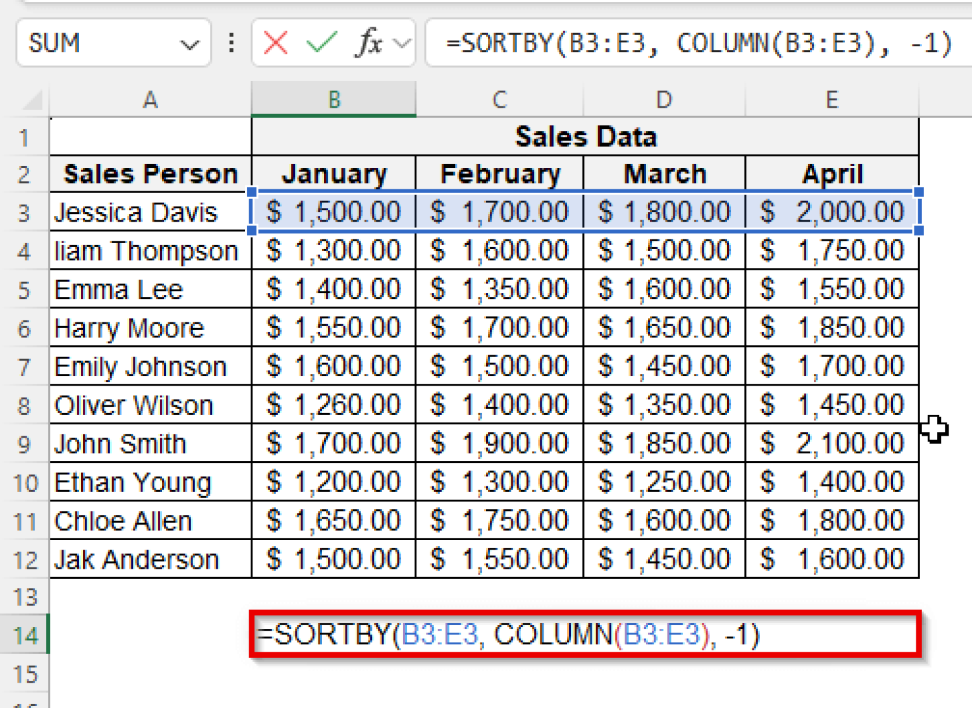
Task: Select row 14 header
Action: click(x=25, y=635)
